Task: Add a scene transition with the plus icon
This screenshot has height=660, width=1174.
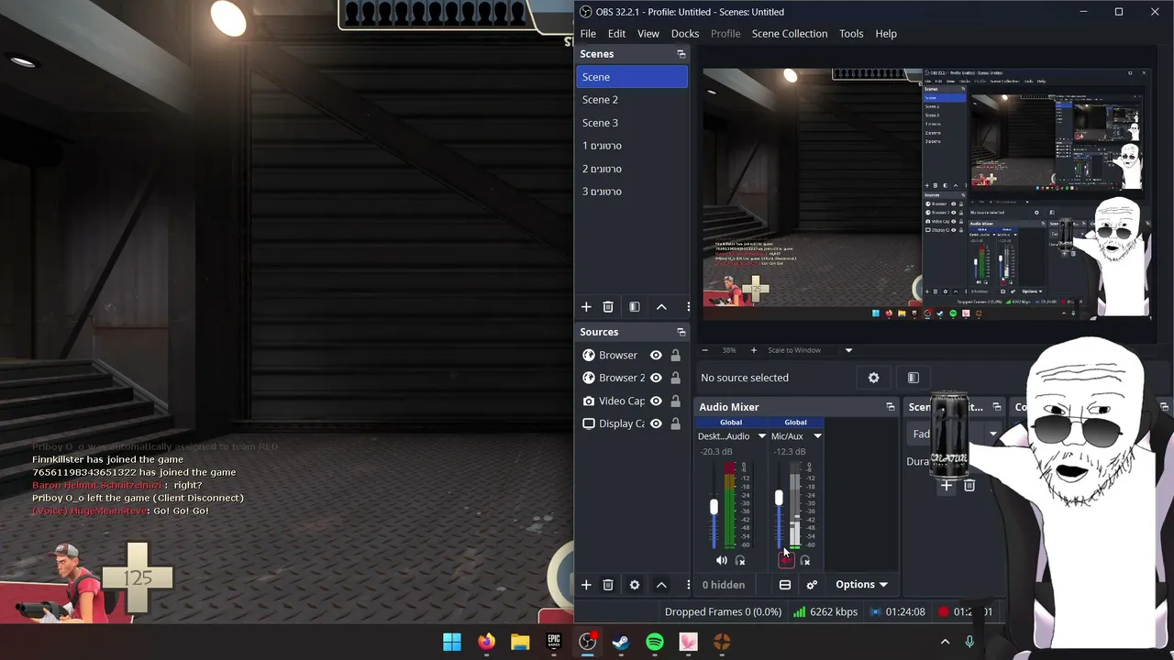Action: coord(947,486)
